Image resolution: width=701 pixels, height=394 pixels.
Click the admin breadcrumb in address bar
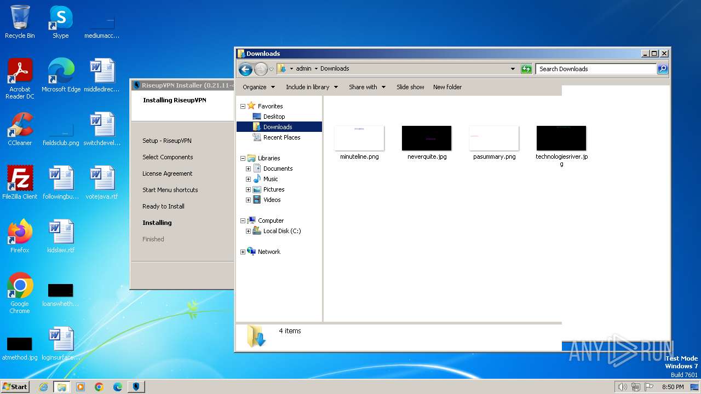(303, 69)
